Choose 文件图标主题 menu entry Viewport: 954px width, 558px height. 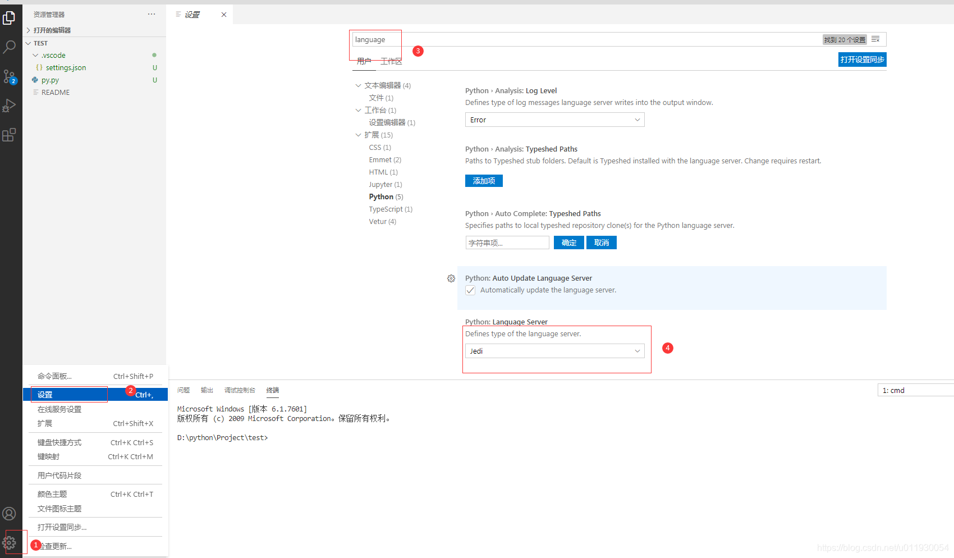95,509
